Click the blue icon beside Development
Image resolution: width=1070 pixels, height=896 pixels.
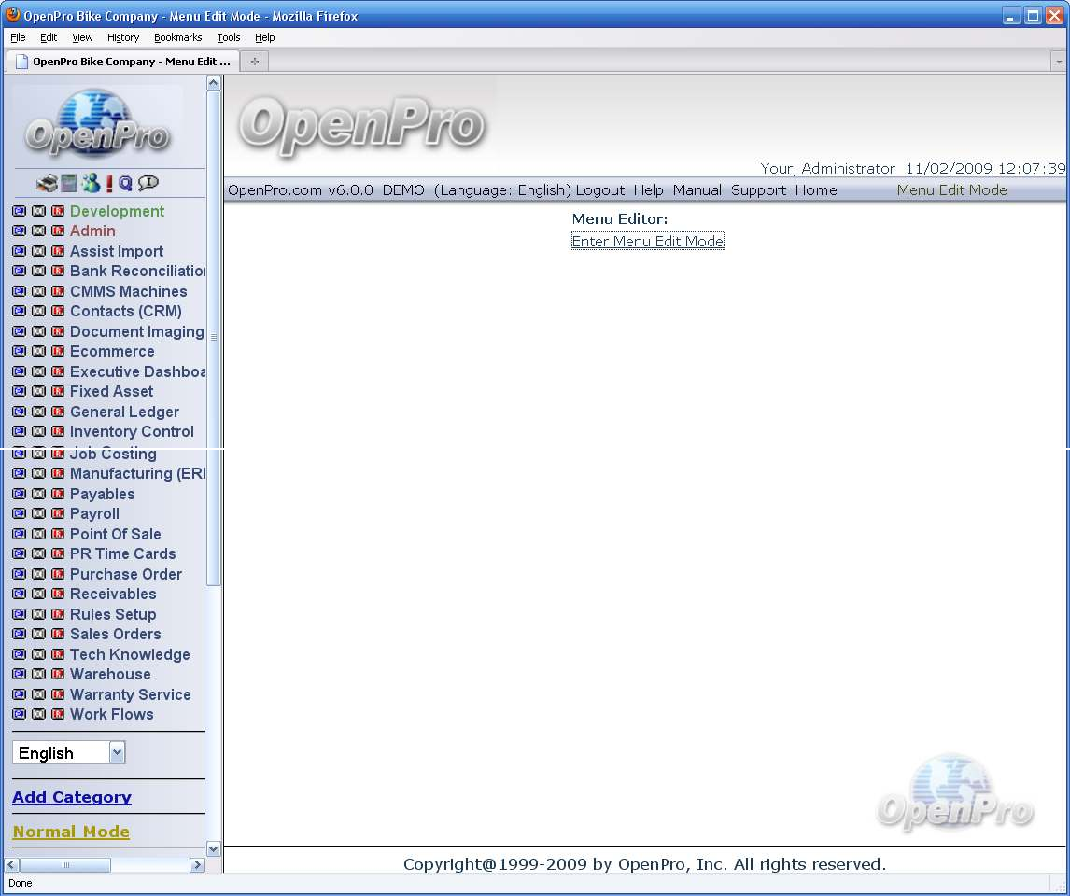point(19,212)
